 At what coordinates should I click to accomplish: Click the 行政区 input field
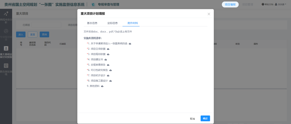tap(46, 25)
